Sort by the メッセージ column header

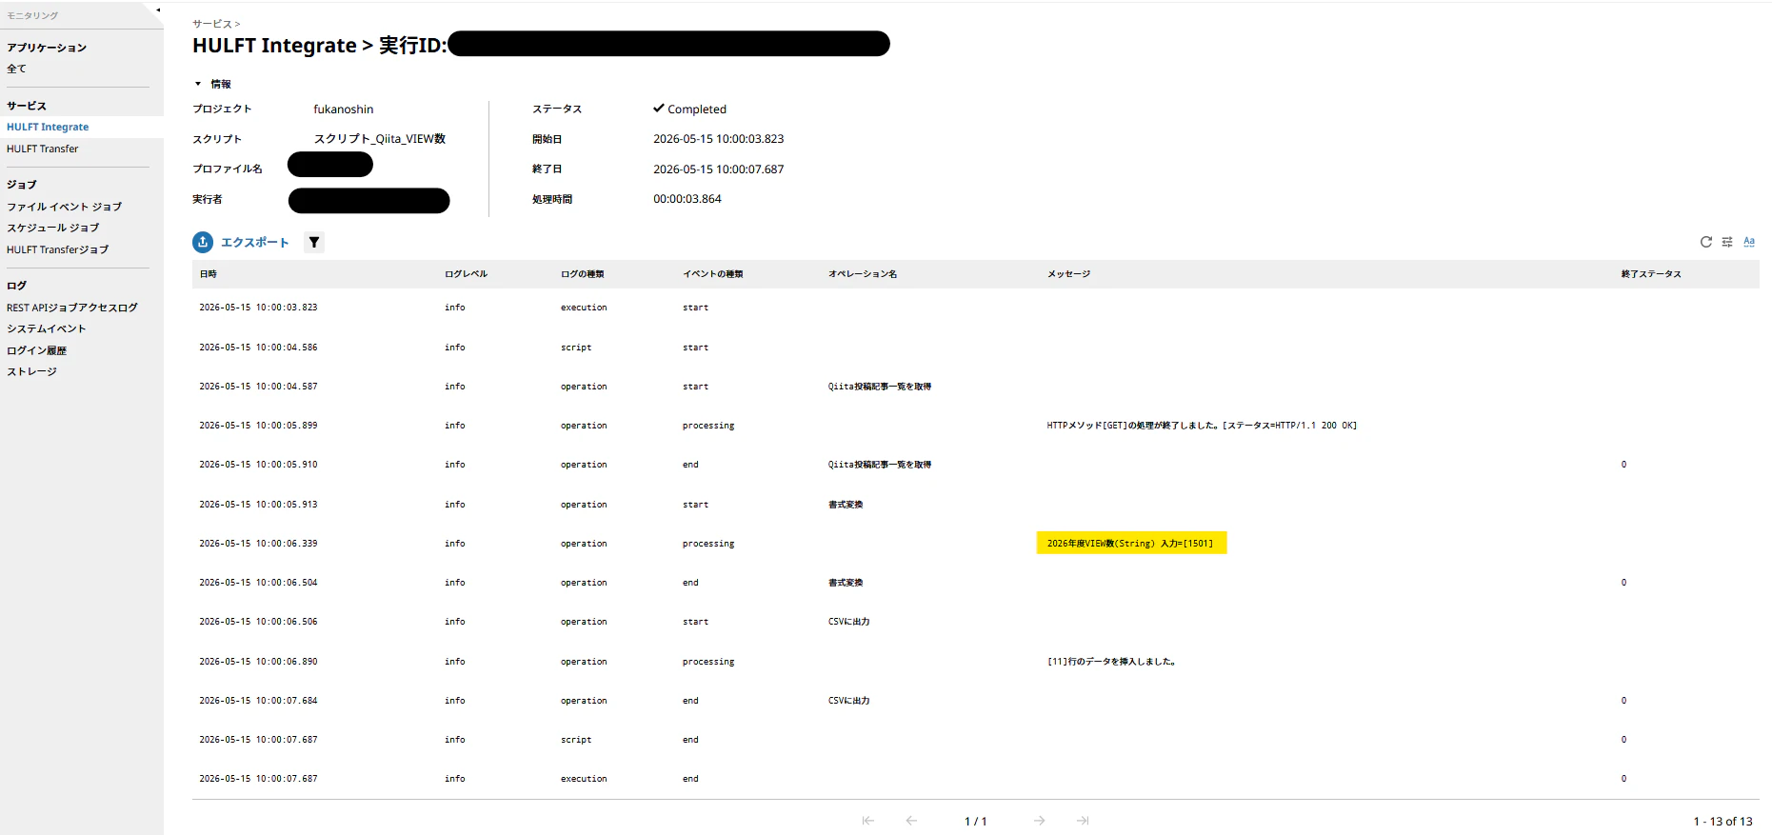pos(1069,274)
